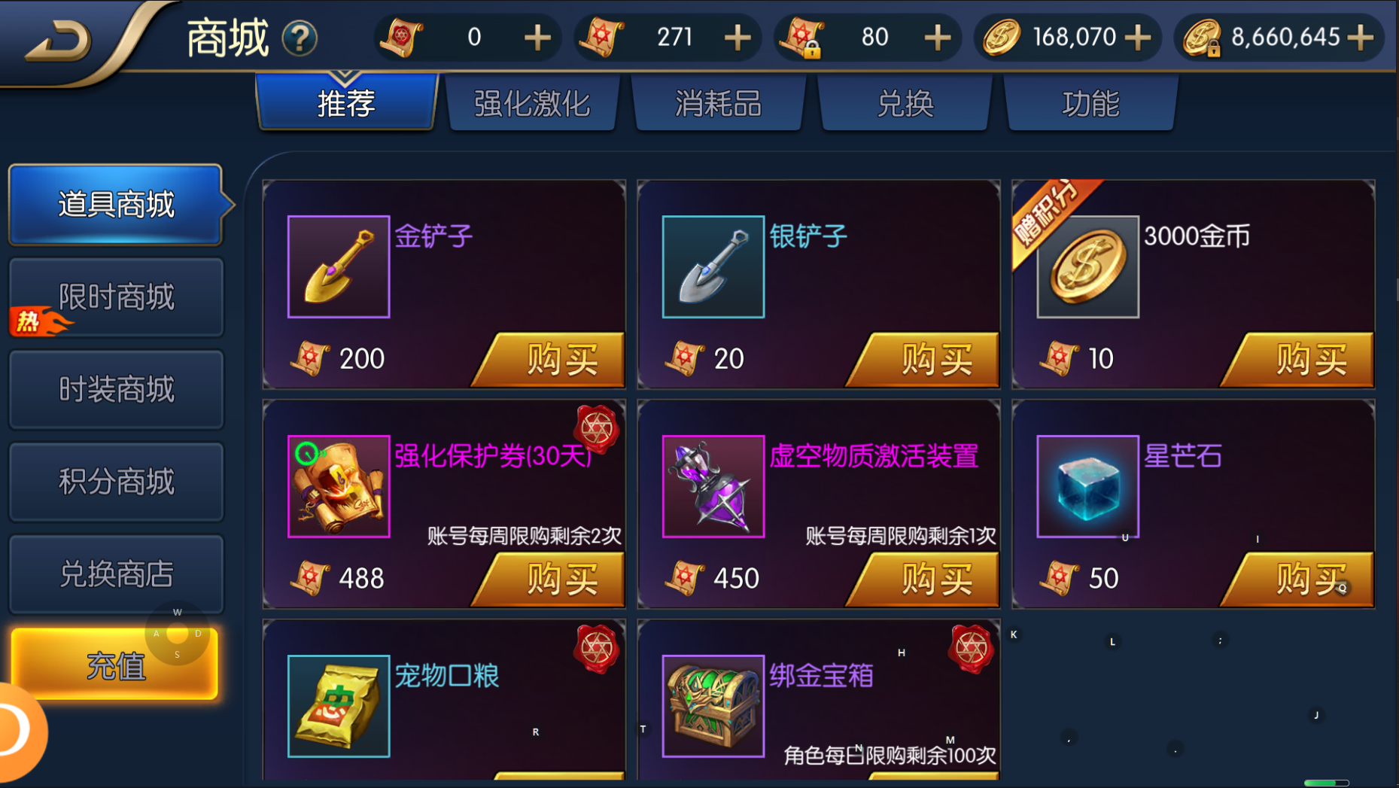This screenshot has width=1399, height=788.
Task: Select the pet food bag icon
Action: [x=339, y=706]
